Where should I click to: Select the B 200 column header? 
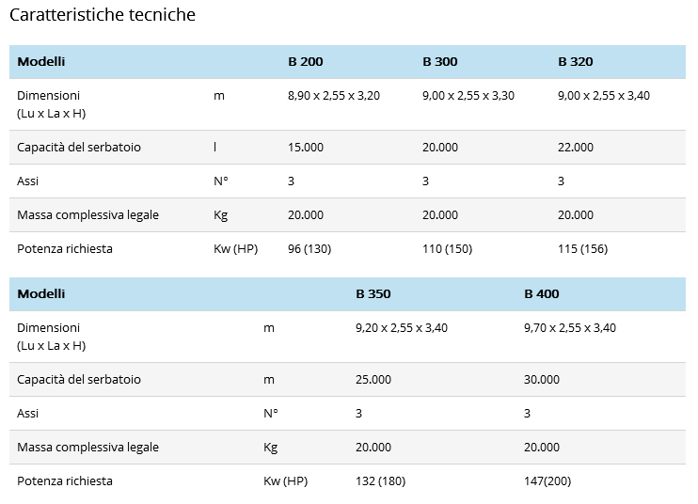tap(305, 62)
